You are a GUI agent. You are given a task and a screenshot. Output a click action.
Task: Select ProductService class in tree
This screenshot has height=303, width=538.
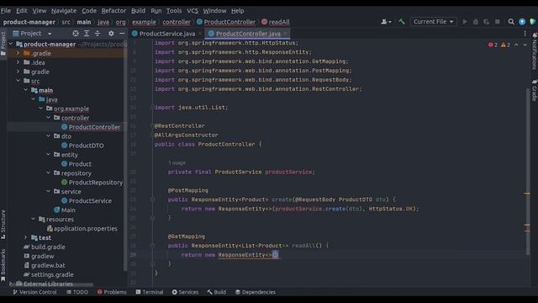[x=86, y=200]
